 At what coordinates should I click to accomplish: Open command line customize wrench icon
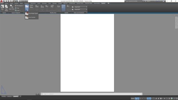39,94
